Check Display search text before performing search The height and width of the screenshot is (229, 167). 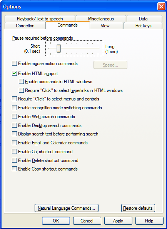14,134
